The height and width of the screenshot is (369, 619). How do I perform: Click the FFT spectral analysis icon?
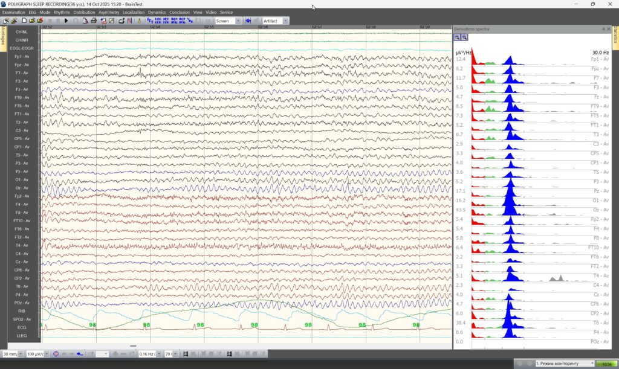[150, 21]
